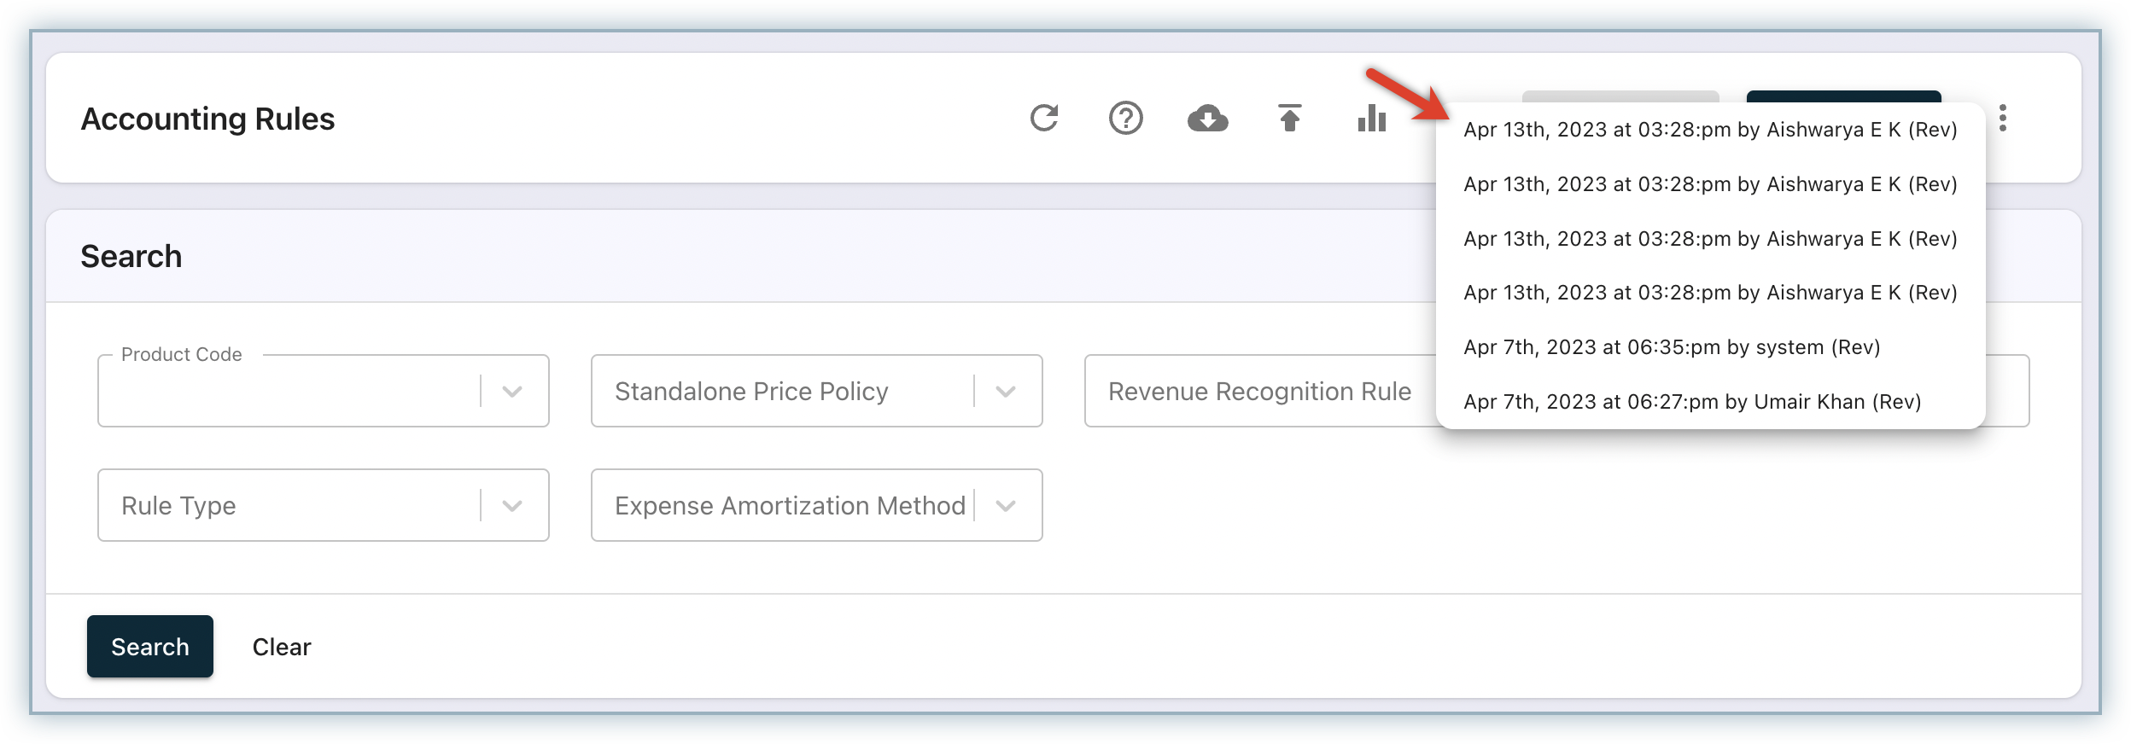Open the help question mark icon

(1125, 118)
